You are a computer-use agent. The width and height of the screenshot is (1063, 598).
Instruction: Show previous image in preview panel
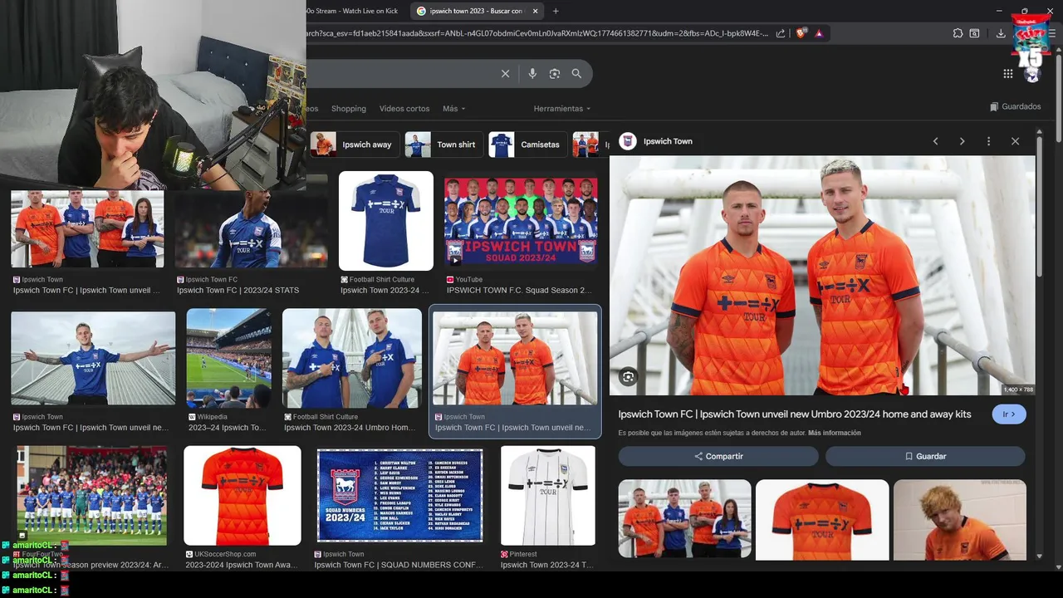[935, 141]
